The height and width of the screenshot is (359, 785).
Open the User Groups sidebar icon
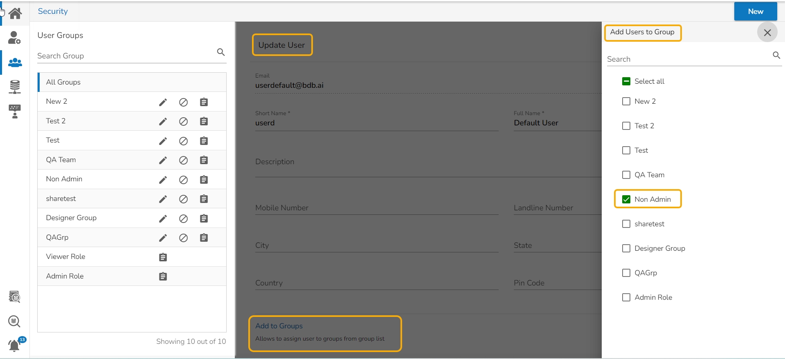point(15,62)
